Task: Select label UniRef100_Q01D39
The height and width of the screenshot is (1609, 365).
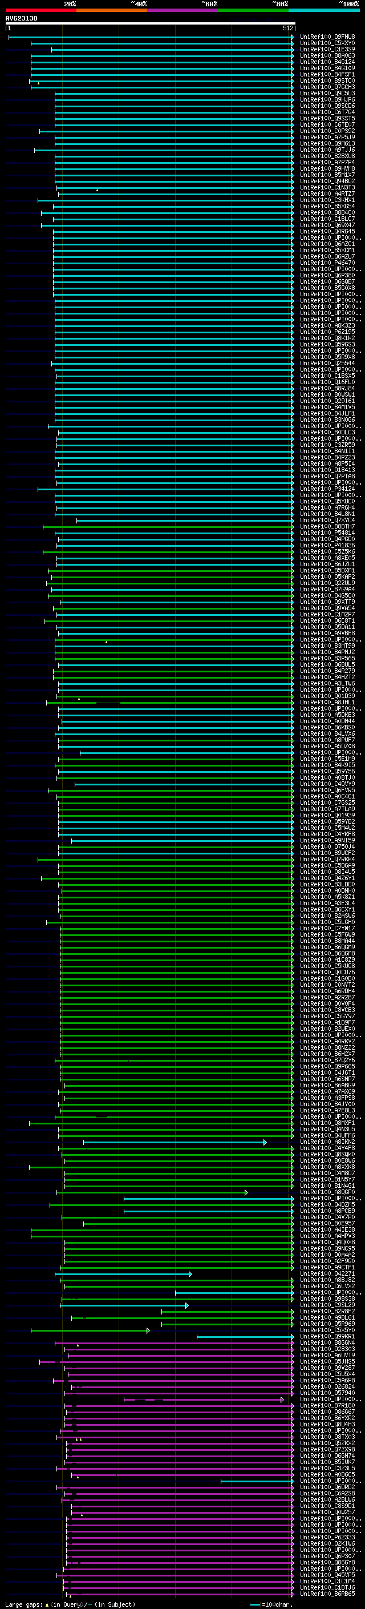Action: point(327,696)
